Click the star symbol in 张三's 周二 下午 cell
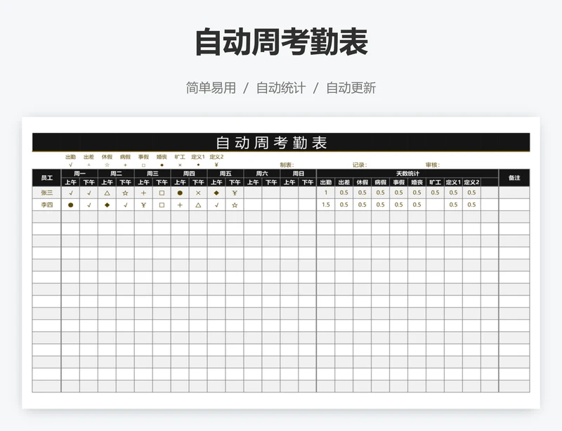The height and width of the screenshot is (431, 562). pos(125,193)
